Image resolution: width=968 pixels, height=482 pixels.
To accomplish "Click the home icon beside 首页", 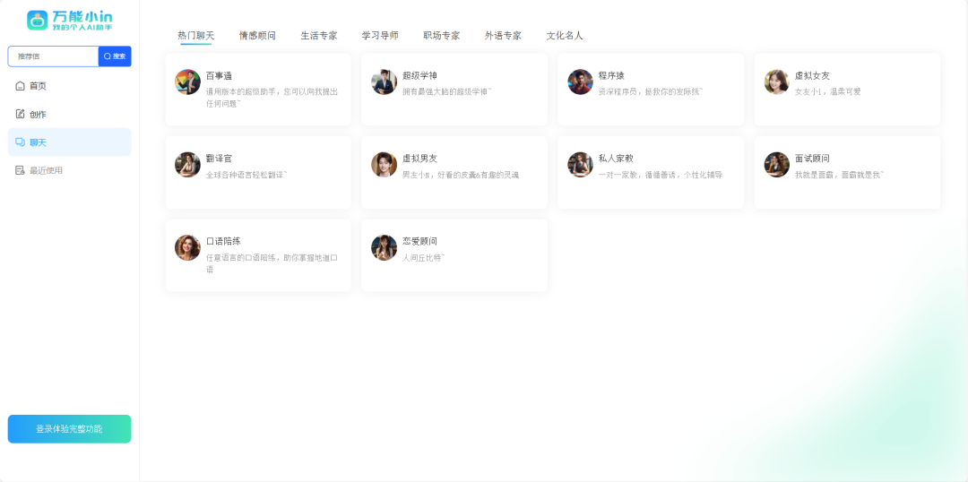I will (x=20, y=86).
